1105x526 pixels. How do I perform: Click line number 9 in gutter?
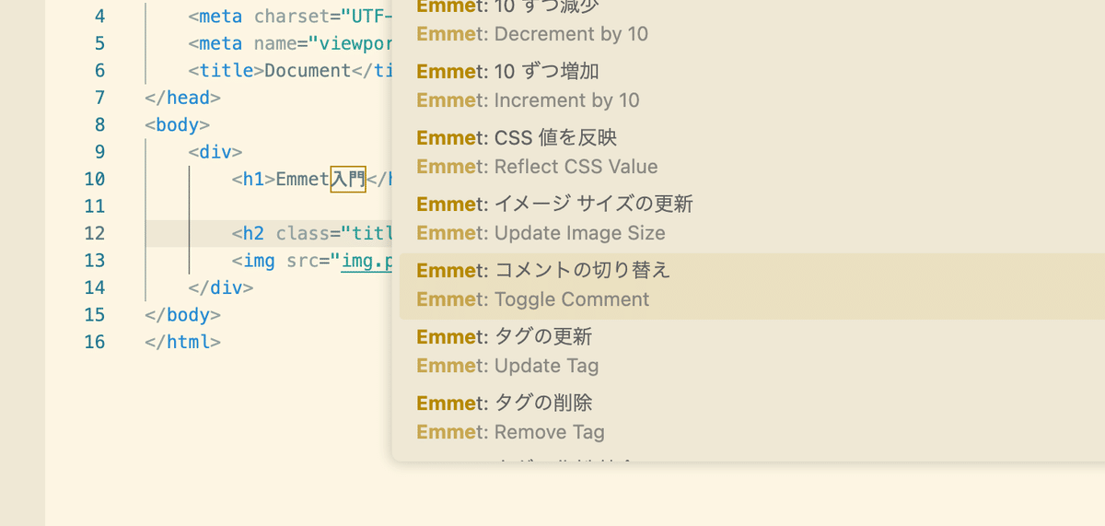[99, 151]
